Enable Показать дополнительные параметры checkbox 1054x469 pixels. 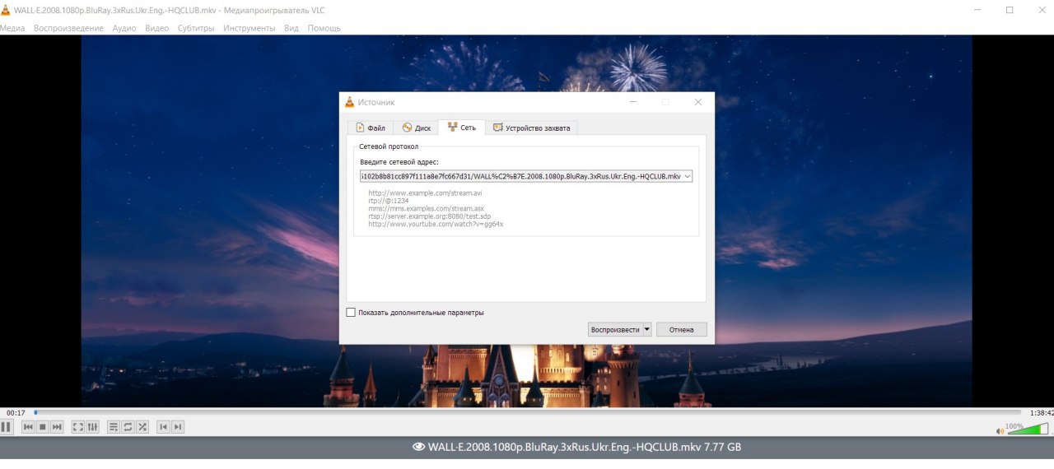coord(351,313)
